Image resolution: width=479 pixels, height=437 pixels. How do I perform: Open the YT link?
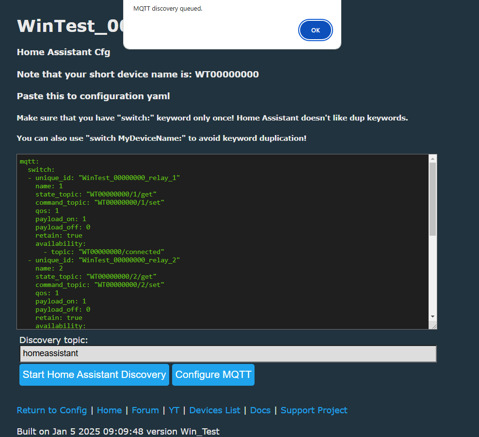[x=174, y=410]
